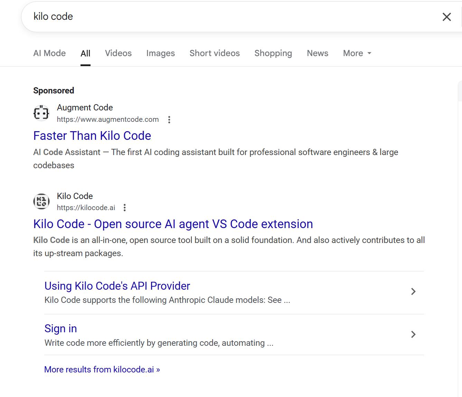
Task: Open the Images tab
Action: [160, 53]
